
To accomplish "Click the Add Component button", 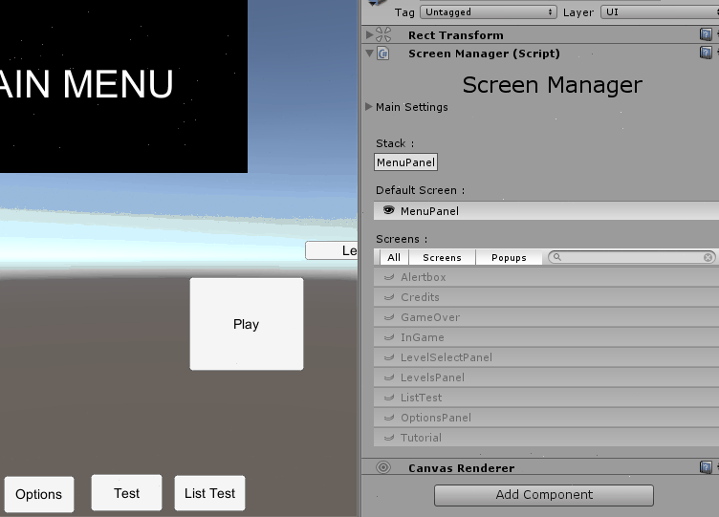I will click(543, 495).
